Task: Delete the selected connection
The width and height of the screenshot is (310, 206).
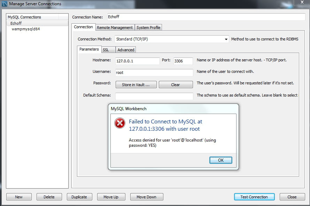Action: (x=49, y=197)
